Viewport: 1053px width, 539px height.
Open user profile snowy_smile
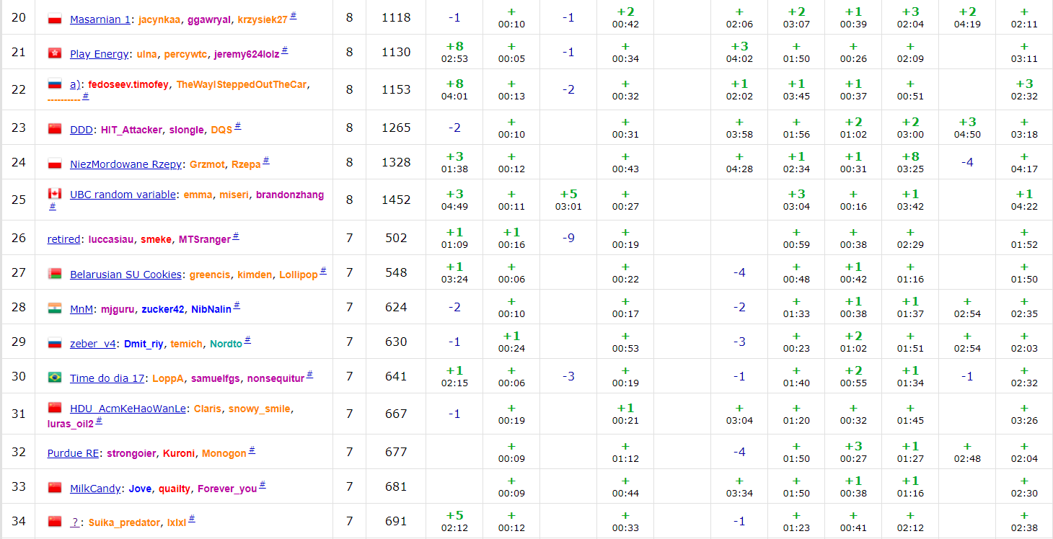click(x=259, y=409)
